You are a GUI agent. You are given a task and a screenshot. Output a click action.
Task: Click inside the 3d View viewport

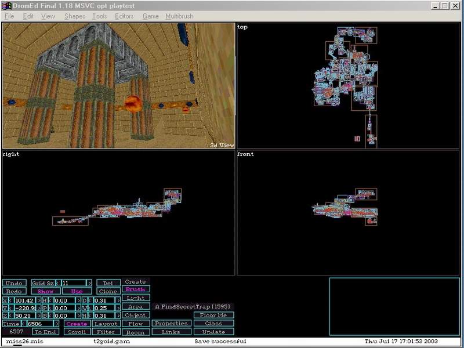coord(119,85)
